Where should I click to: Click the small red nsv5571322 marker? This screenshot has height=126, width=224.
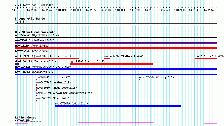pos(37,101)
